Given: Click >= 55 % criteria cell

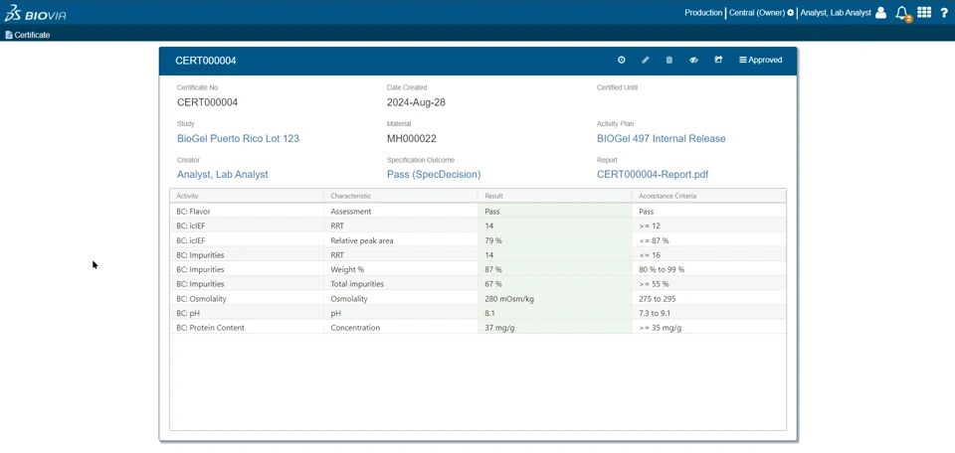Looking at the screenshot, I should 709,284.
